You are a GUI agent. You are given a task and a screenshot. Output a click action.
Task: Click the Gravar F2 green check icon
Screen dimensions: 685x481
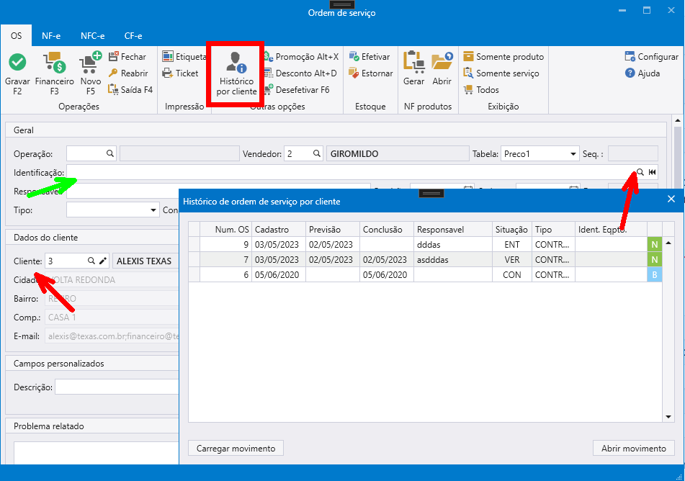point(17,63)
